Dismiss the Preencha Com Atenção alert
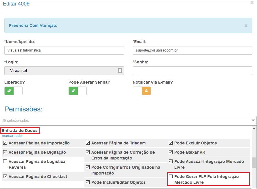 [x=246, y=25]
